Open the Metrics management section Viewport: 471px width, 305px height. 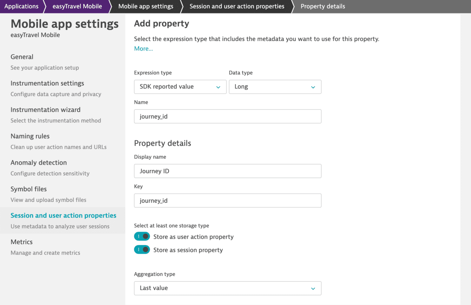click(22, 242)
